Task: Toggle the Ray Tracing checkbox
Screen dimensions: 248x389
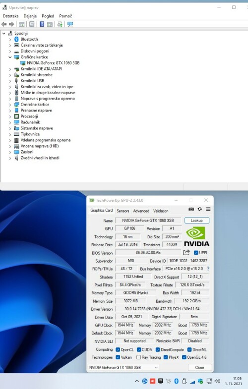Action: point(139,357)
